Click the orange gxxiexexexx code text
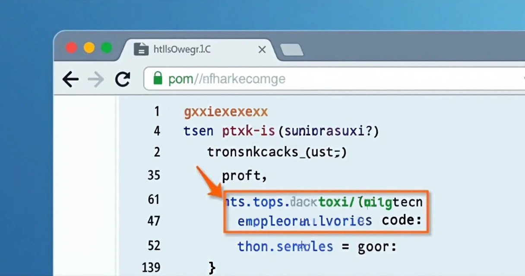525x276 pixels. (x=226, y=112)
